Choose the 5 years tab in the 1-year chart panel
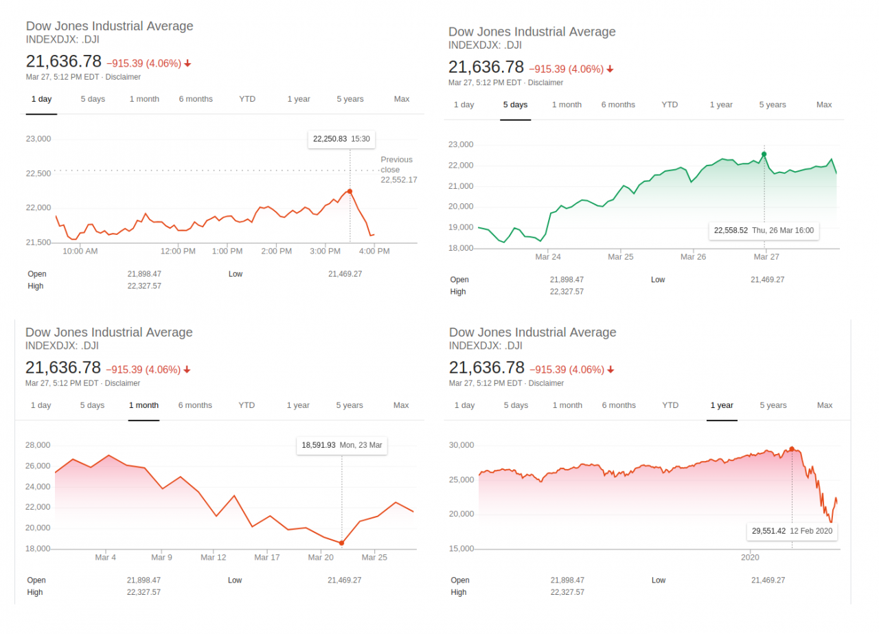 click(x=773, y=405)
